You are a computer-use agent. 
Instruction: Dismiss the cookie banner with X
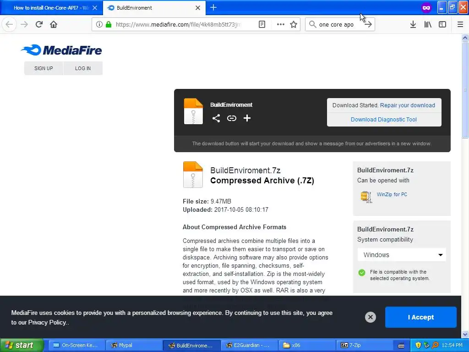click(x=370, y=317)
